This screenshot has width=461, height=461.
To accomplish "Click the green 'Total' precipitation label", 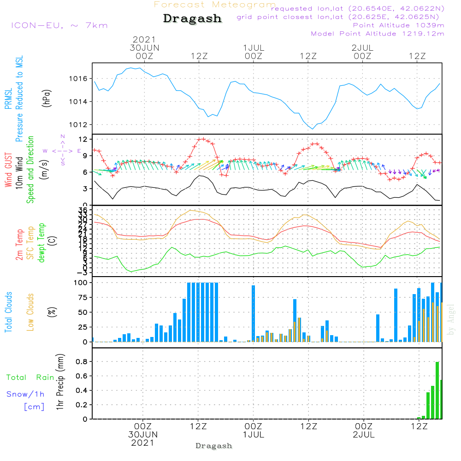I will tap(16, 377).
